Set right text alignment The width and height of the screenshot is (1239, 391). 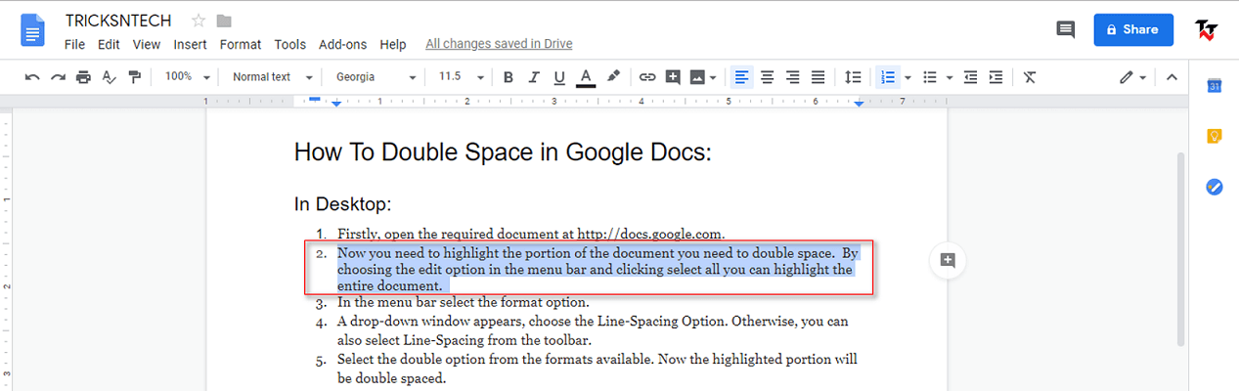point(793,77)
